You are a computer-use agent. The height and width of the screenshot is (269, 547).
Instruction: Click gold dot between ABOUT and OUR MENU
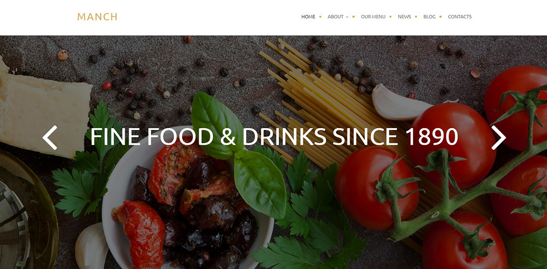pos(353,17)
